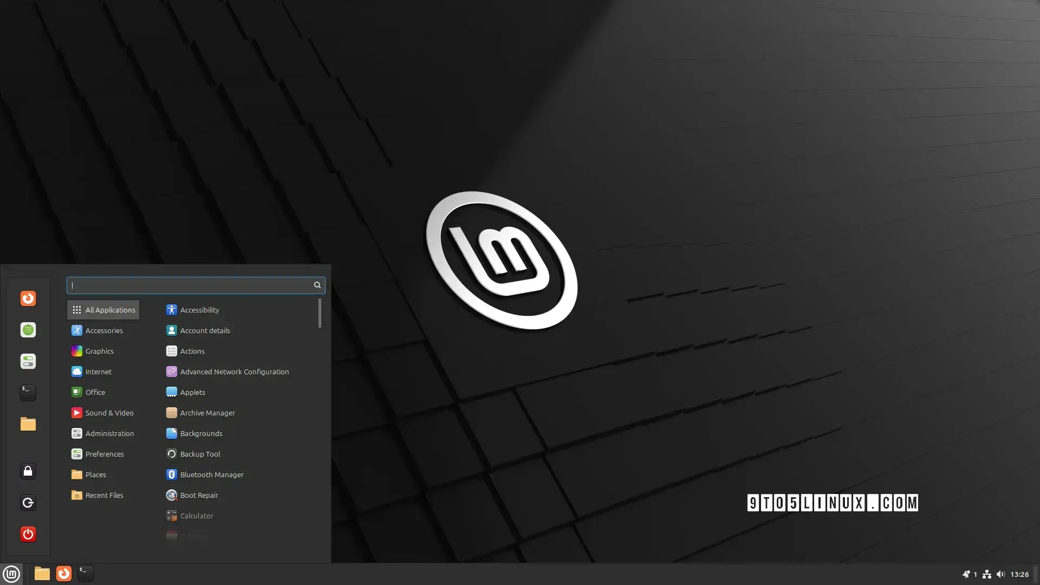Open the Administration category
Screen dimensions: 1040x585
coord(110,433)
